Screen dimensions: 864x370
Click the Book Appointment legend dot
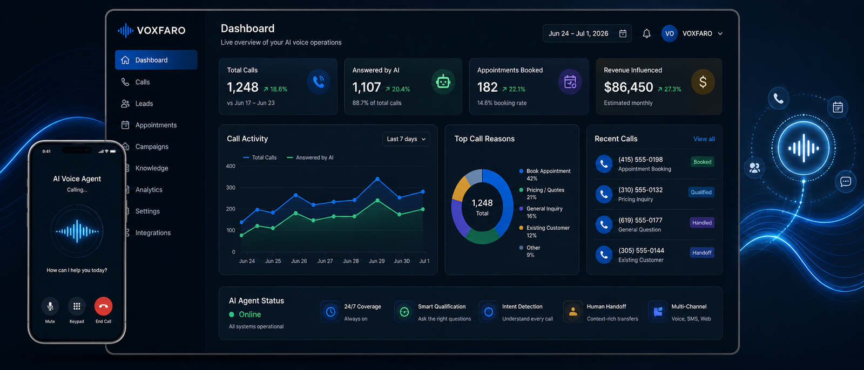(521, 171)
